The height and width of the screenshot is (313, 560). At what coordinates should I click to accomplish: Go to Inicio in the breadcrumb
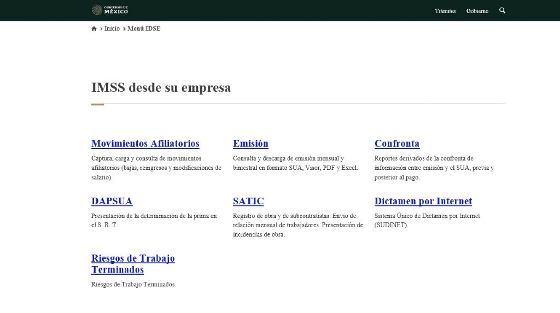112,28
